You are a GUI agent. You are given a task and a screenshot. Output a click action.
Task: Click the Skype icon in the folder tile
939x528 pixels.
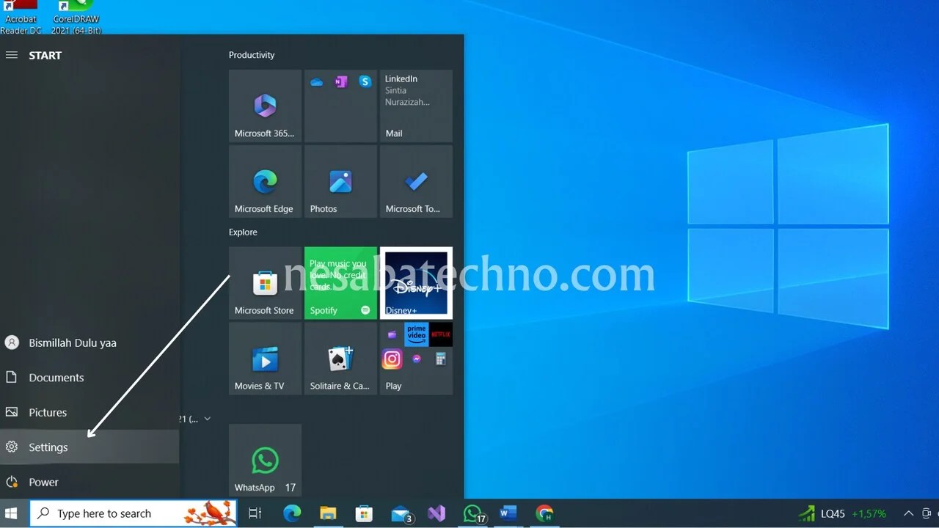365,82
